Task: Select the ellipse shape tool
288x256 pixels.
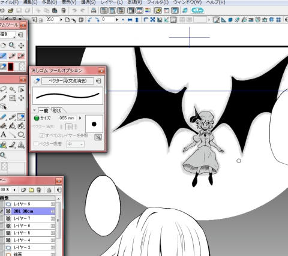Action: coord(21,134)
